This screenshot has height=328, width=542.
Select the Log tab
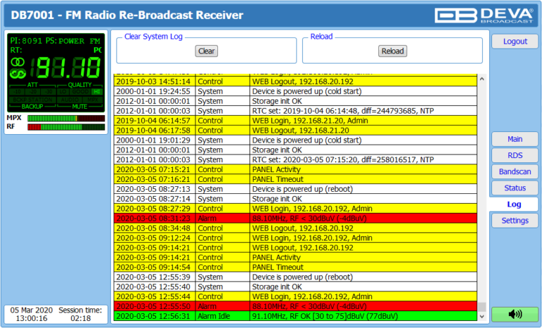[514, 205]
